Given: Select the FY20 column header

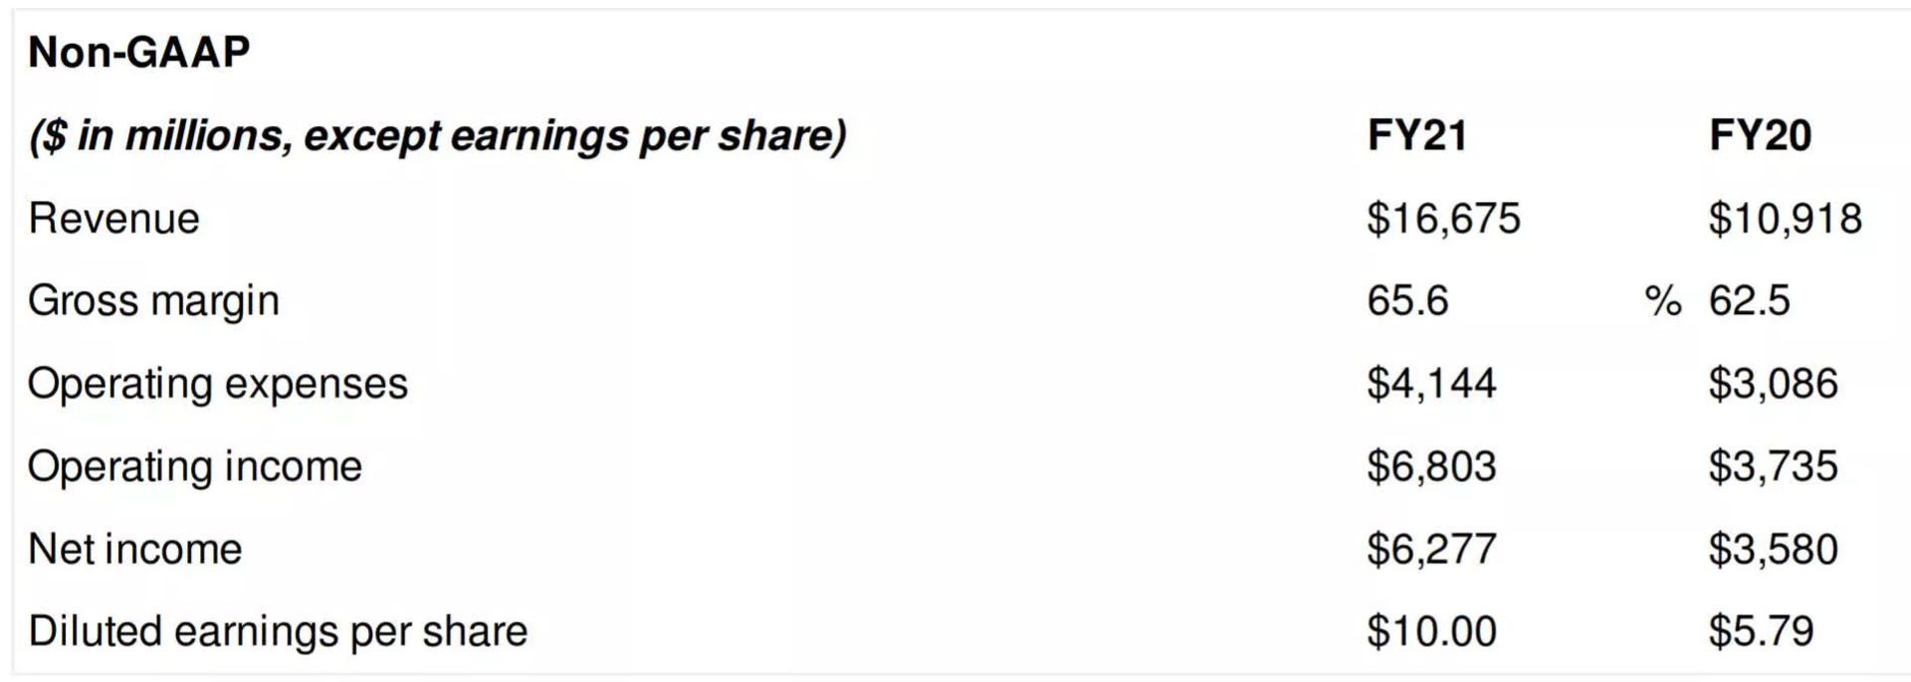Looking at the screenshot, I should 1760,135.
